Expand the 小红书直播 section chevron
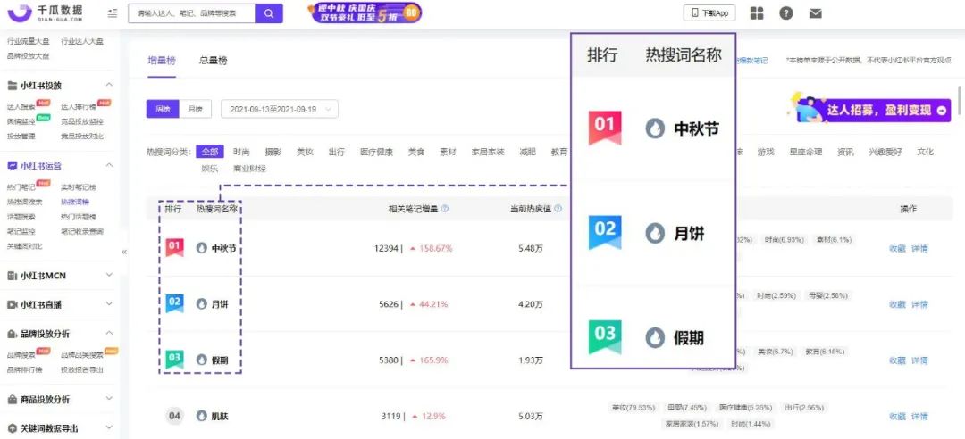The height and width of the screenshot is (439, 965). pos(109,304)
